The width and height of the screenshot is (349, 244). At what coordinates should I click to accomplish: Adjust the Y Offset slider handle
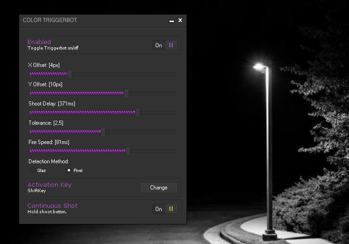pos(126,93)
